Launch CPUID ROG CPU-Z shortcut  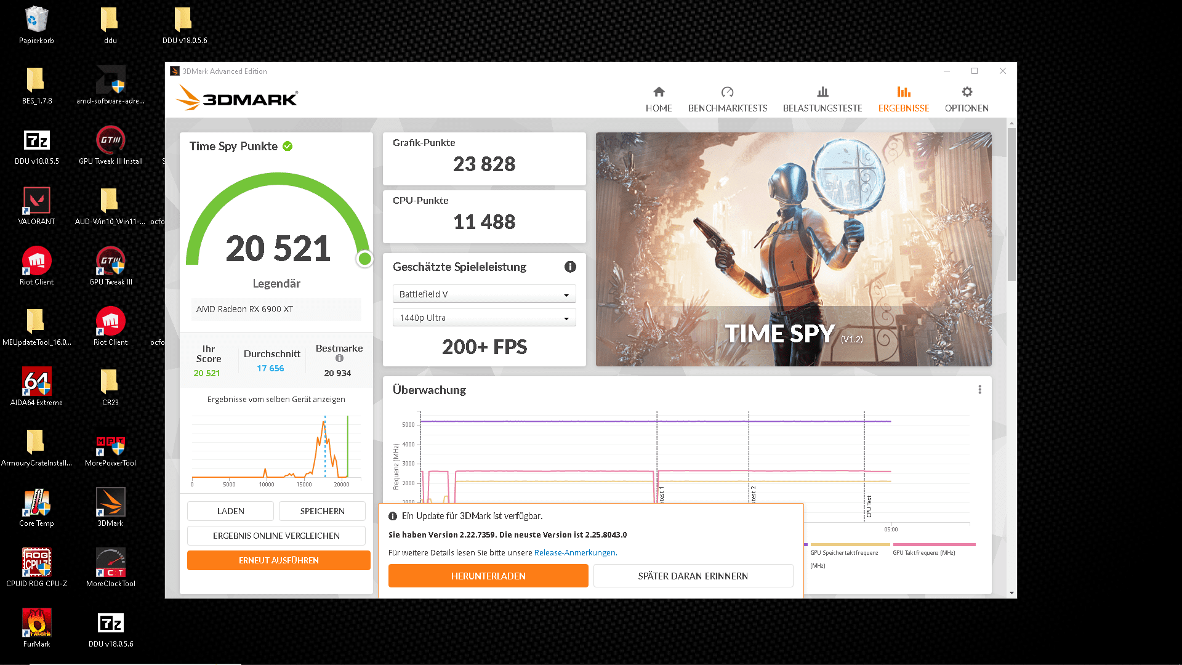(36, 568)
